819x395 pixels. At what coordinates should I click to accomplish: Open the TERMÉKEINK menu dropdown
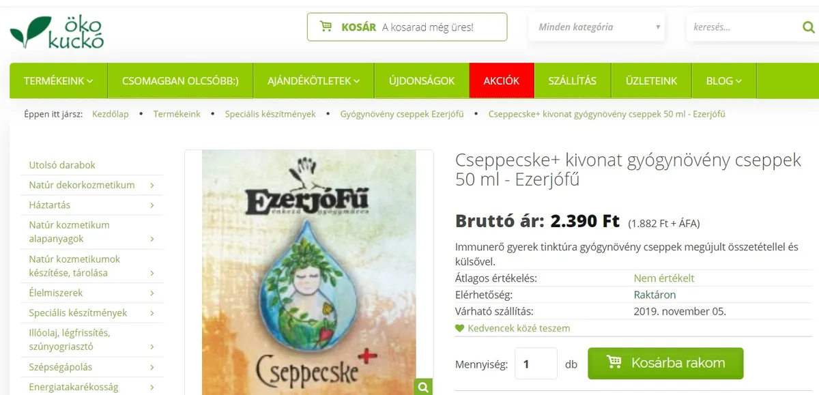[x=58, y=81]
